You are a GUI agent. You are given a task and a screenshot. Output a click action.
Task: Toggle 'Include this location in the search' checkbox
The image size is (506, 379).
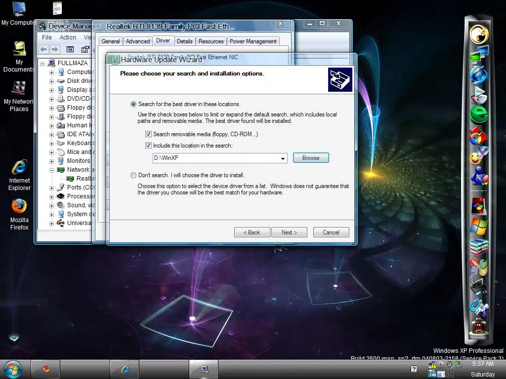(148, 146)
